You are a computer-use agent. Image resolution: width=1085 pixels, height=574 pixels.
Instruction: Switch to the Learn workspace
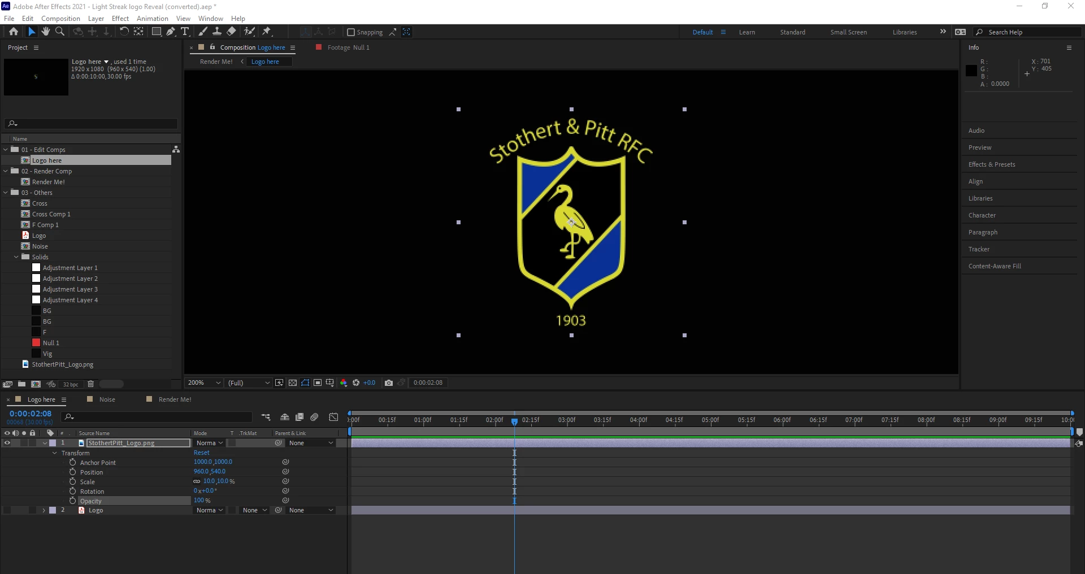(747, 32)
